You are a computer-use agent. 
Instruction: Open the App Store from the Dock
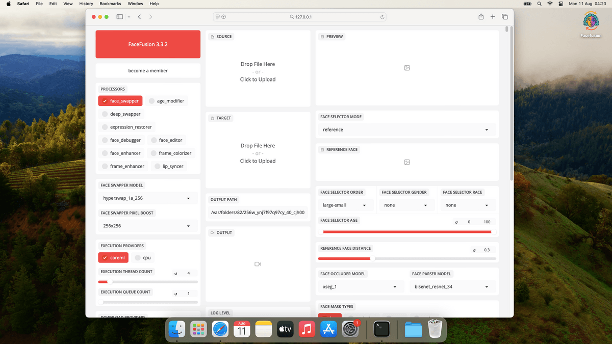[328, 329]
